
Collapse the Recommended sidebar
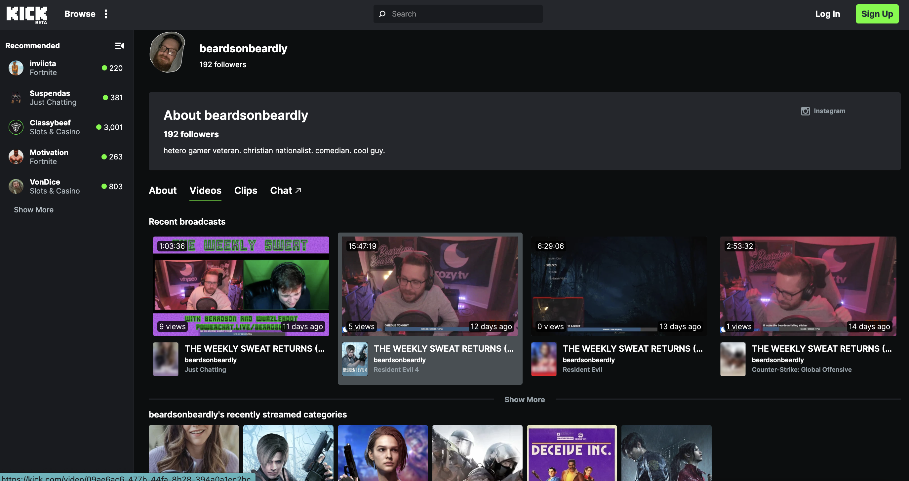120,46
